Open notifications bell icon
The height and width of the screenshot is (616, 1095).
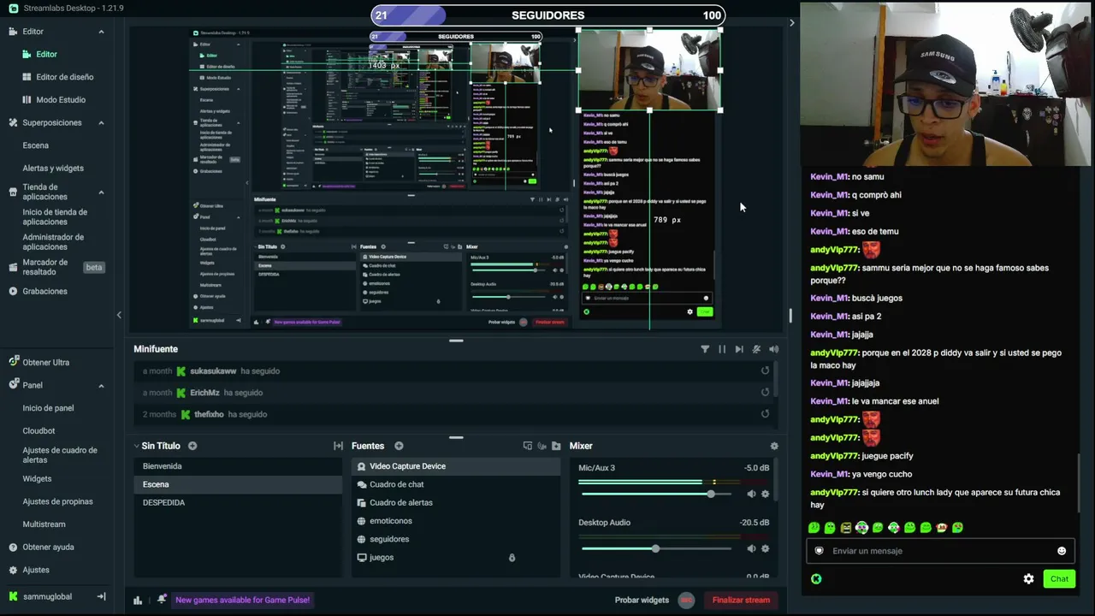162,600
